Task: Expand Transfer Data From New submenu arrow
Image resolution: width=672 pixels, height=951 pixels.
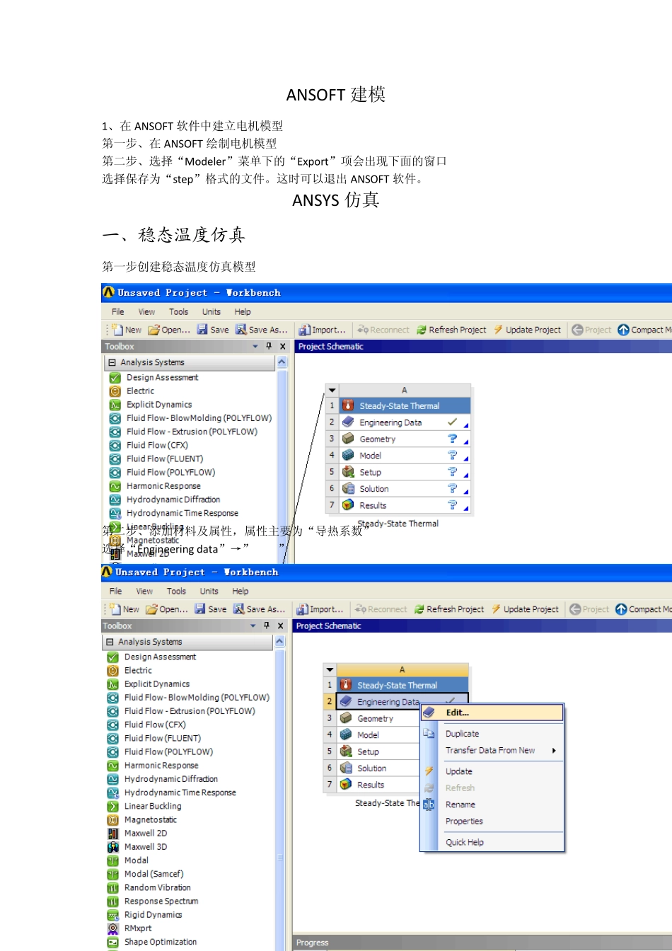Action: point(554,751)
